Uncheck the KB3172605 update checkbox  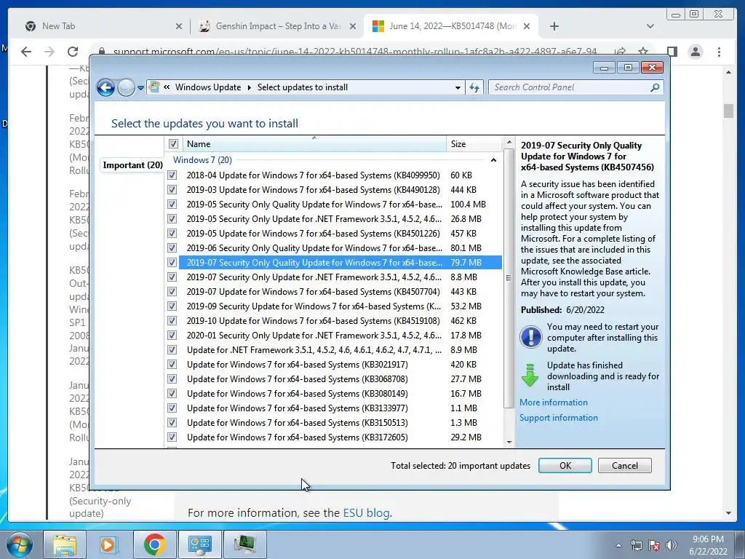click(x=172, y=437)
